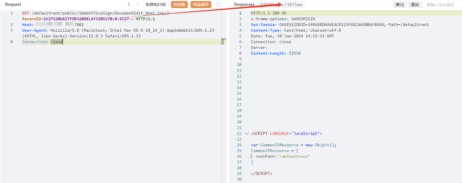Select the Responses panel title

point(244,5)
